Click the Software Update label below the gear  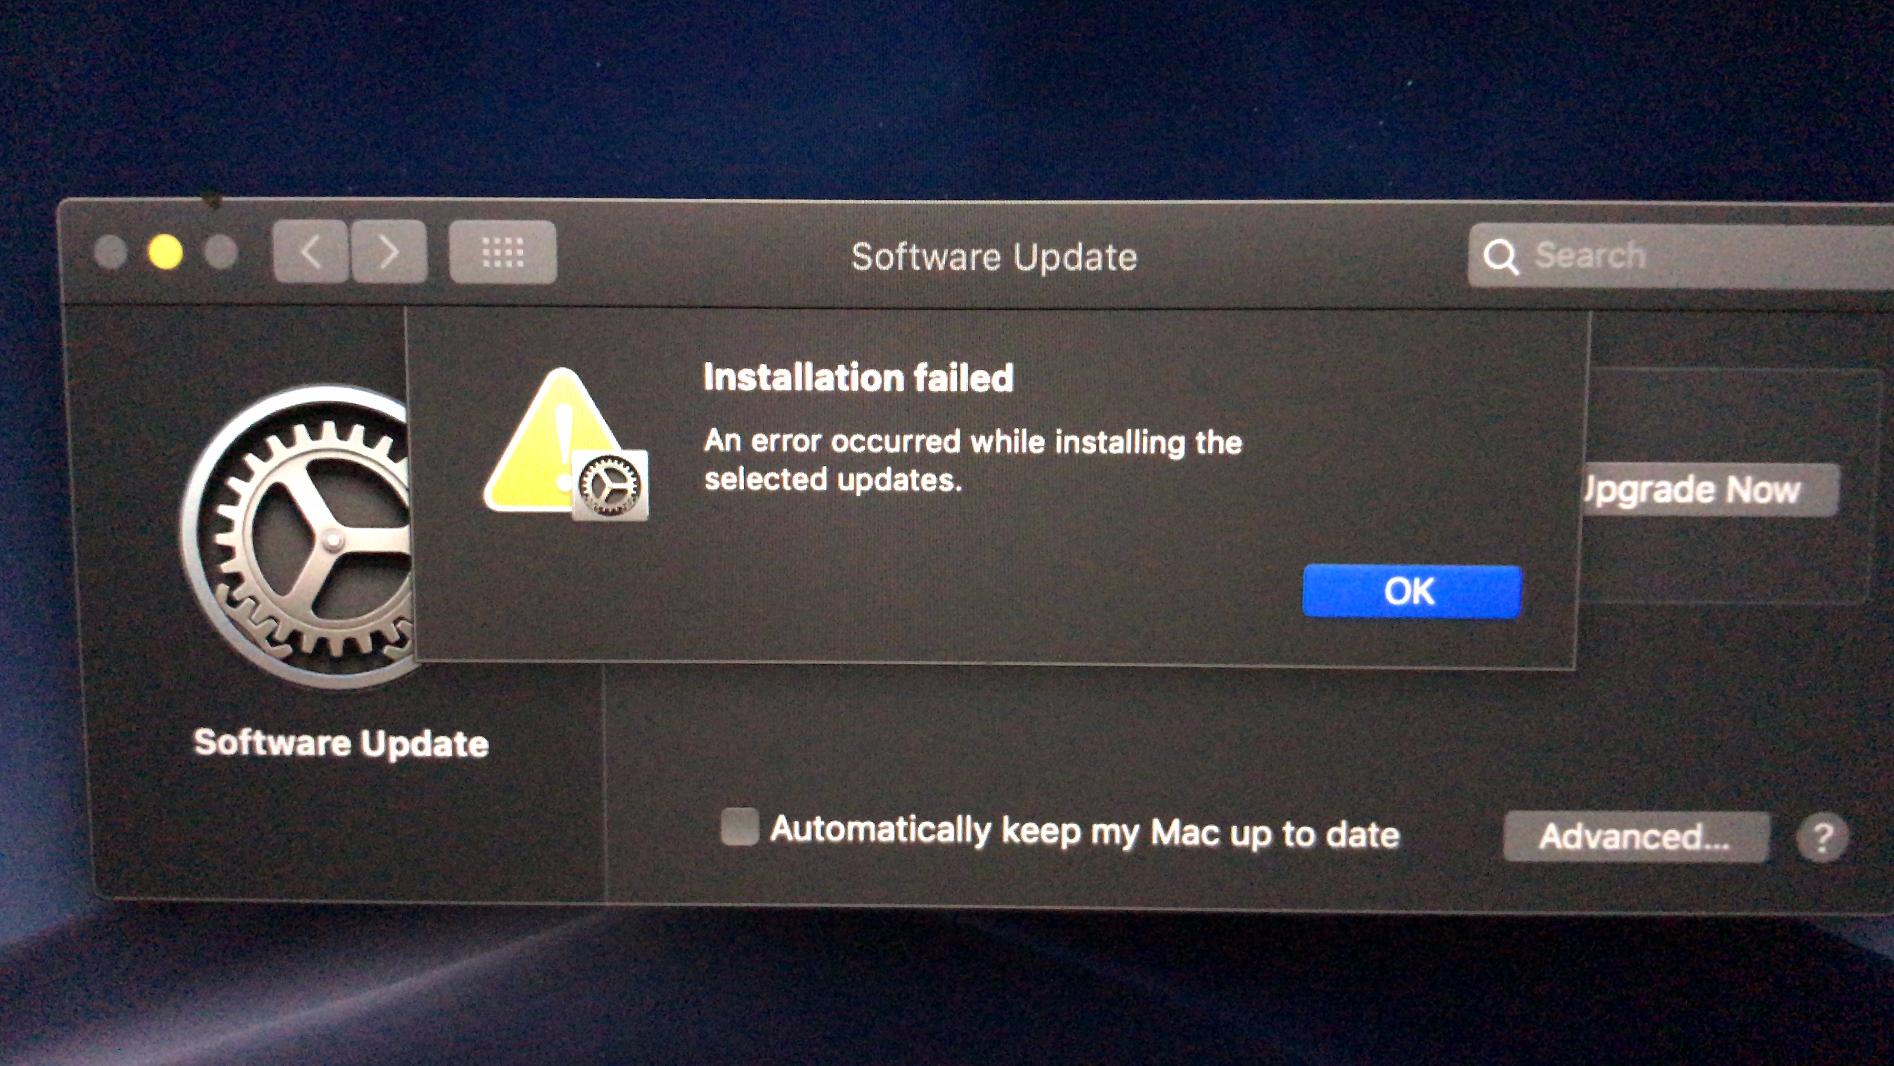pos(341,743)
